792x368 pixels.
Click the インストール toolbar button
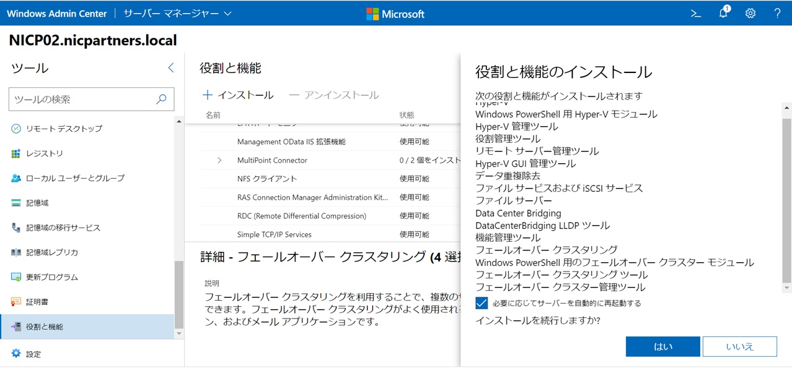(238, 95)
